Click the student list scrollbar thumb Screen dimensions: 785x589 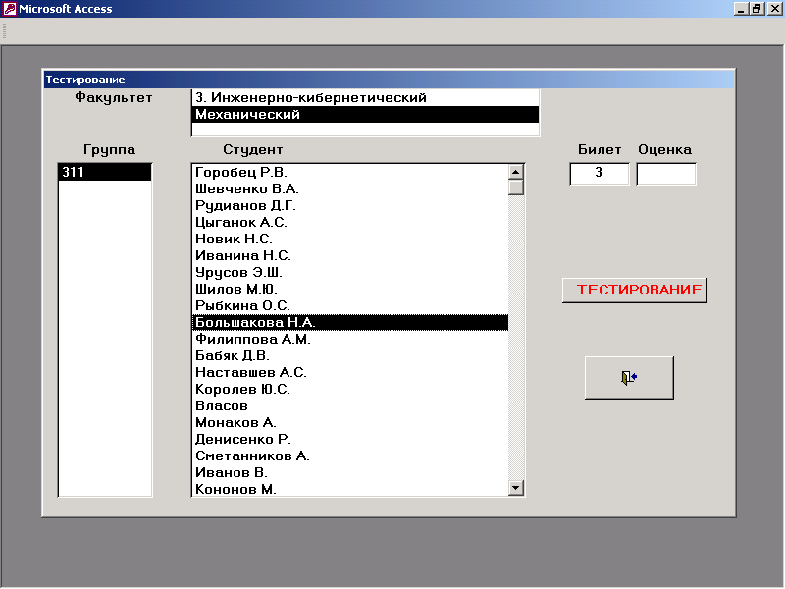(x=516, y=187)
